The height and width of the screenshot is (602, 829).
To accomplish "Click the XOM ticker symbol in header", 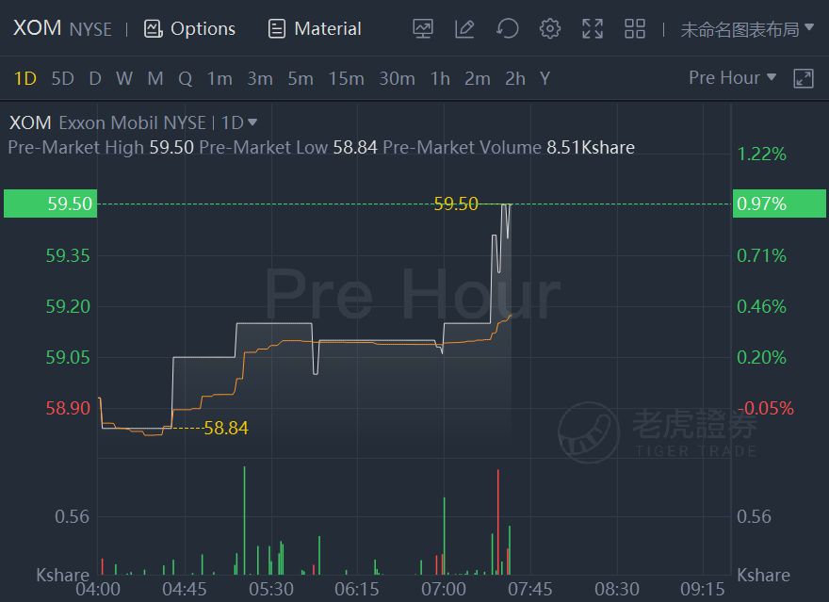I will point(37,28).
